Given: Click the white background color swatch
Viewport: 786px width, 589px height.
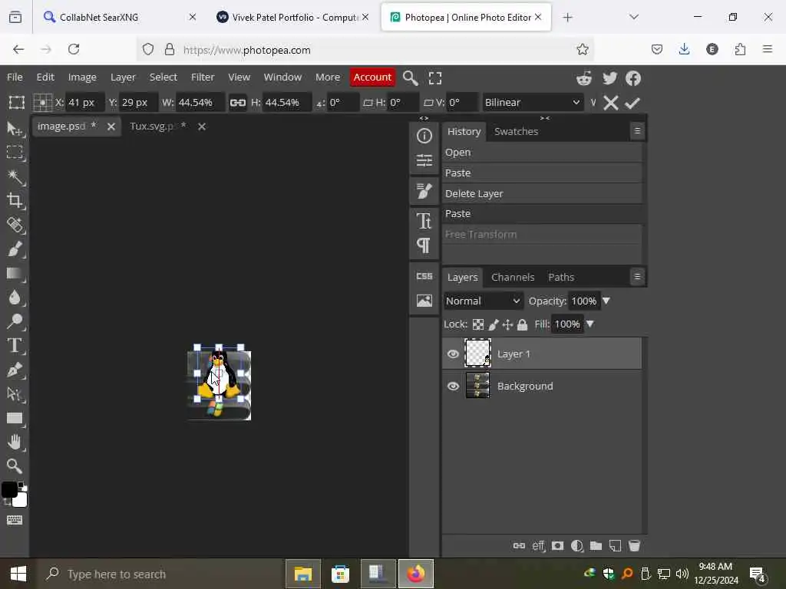Looking at the screenshot, I should (x=21, y=499).
